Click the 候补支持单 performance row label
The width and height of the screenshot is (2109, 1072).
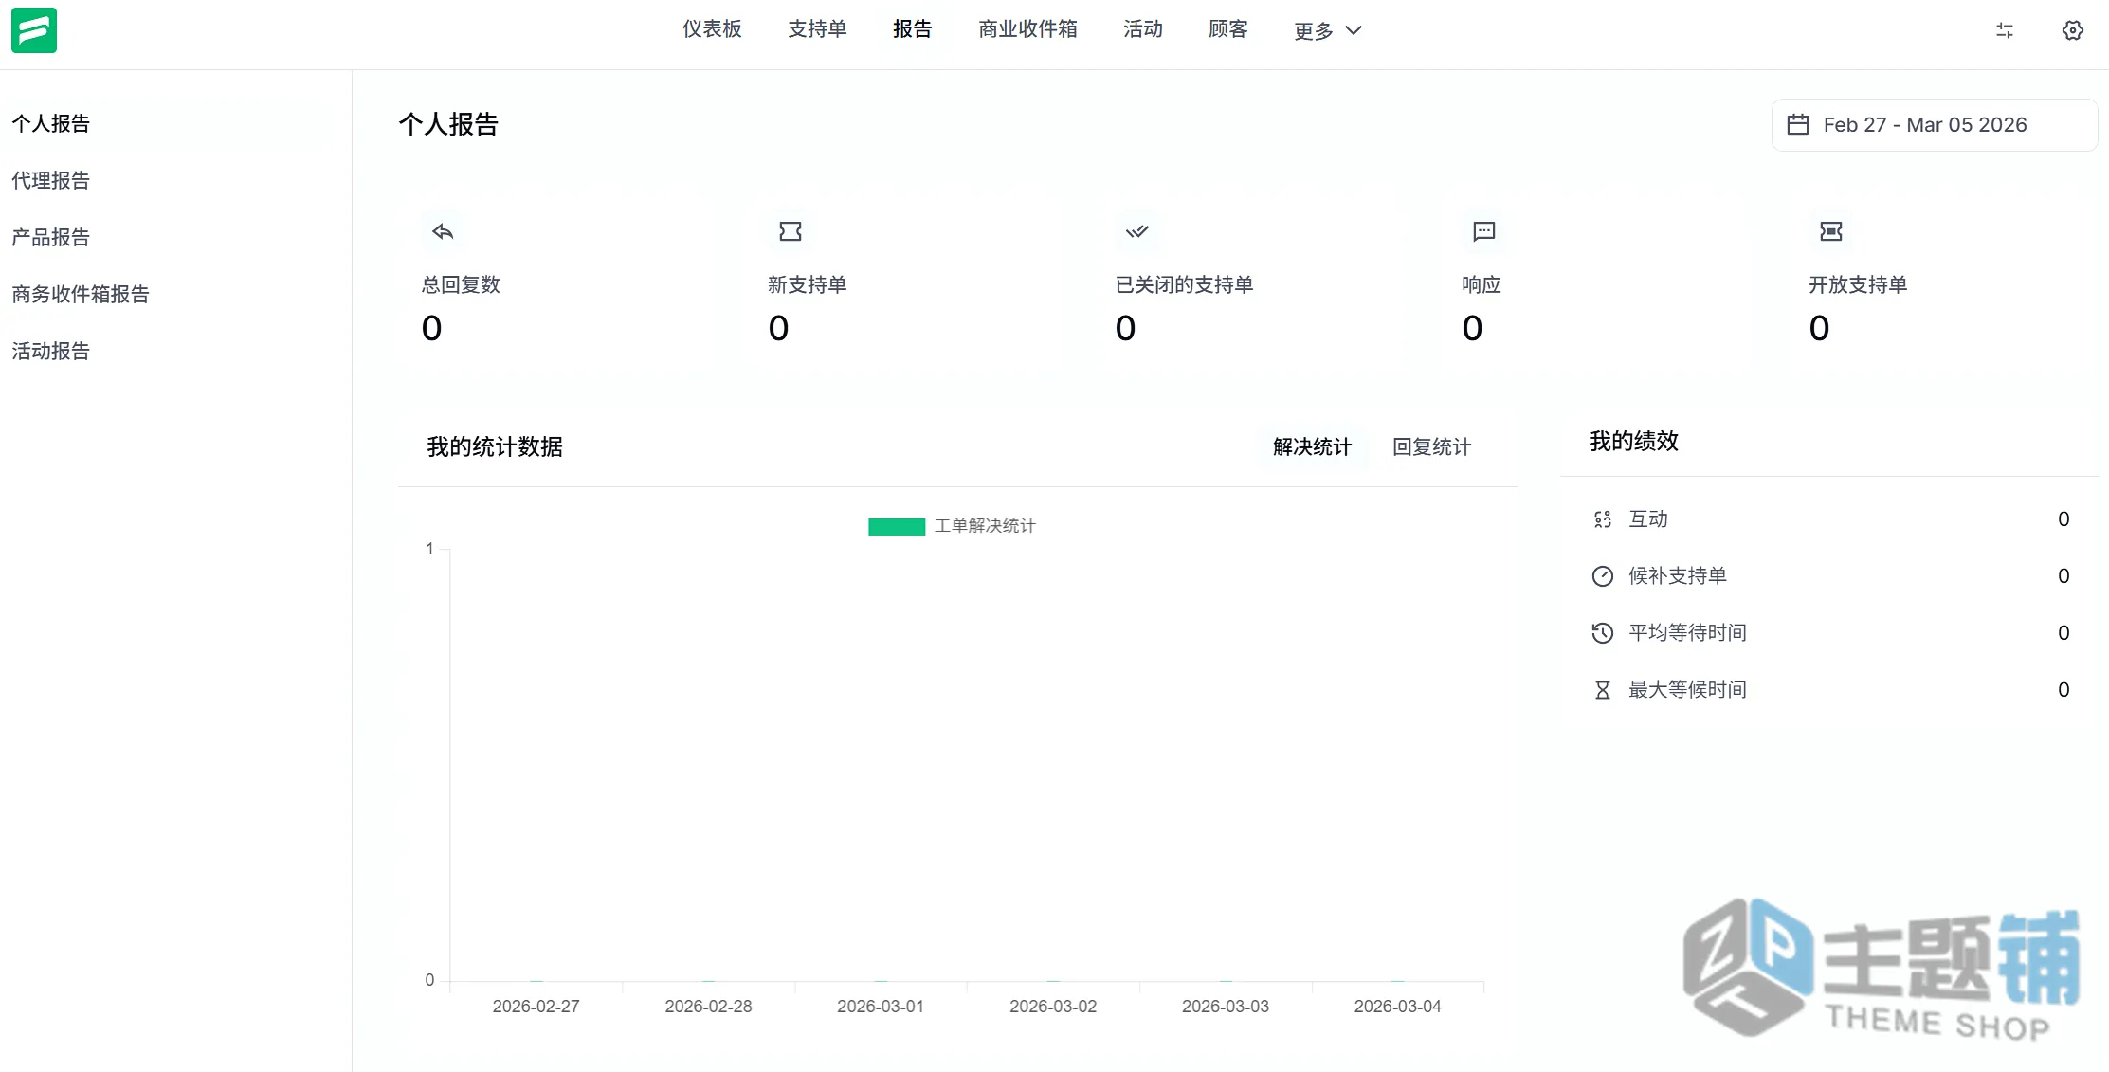point(1678,576)
